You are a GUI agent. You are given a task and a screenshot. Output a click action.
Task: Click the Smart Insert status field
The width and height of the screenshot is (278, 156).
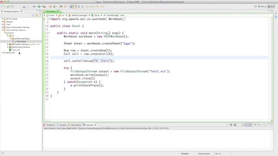click(x=204, y=154)
